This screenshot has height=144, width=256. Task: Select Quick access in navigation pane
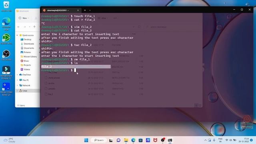pos(26,35)
